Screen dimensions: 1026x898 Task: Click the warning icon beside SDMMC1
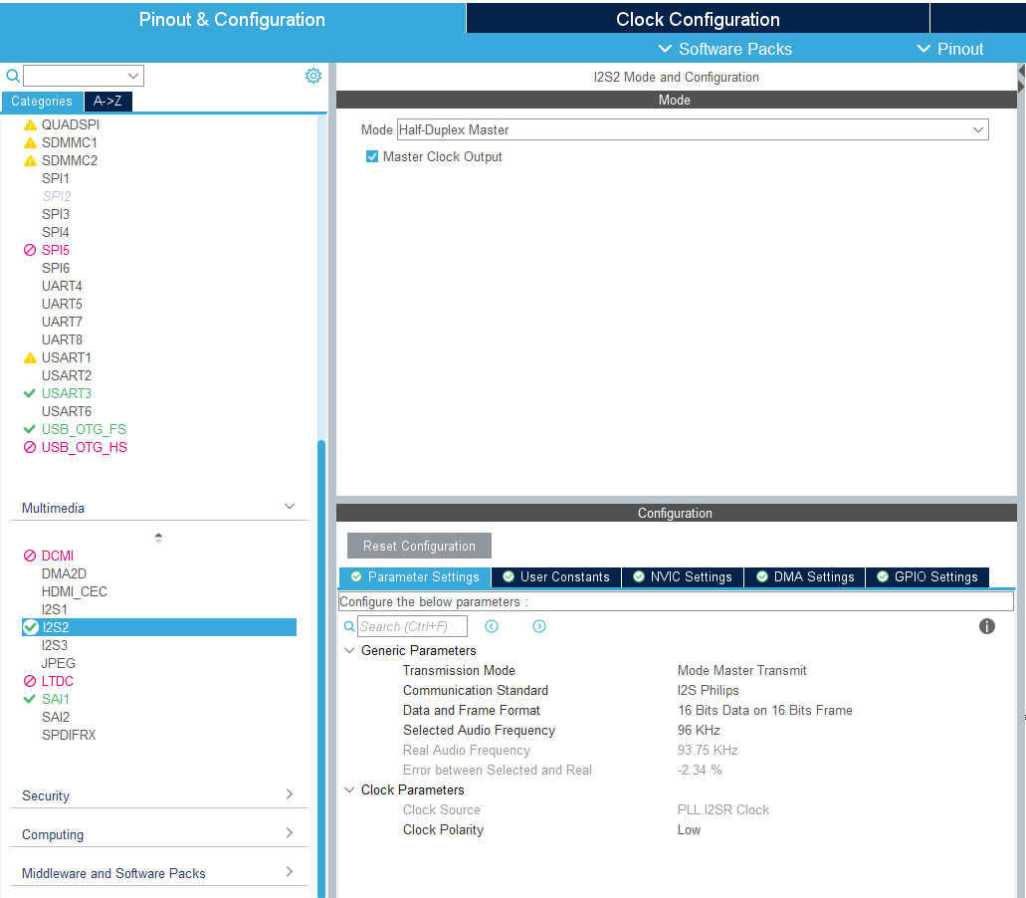pyautogui.click(x=30, y=142)
